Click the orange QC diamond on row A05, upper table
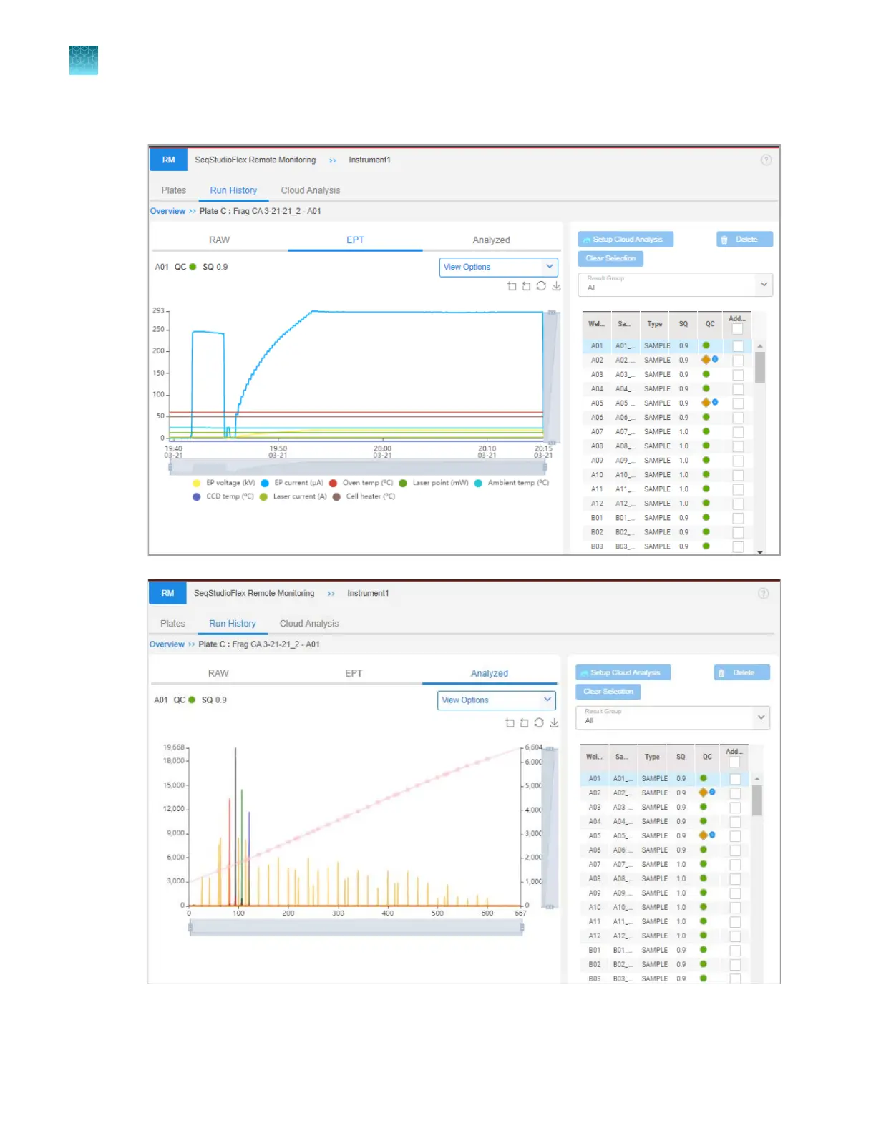The height and width of the screenshot is (1133, 876). pos(706,403)
